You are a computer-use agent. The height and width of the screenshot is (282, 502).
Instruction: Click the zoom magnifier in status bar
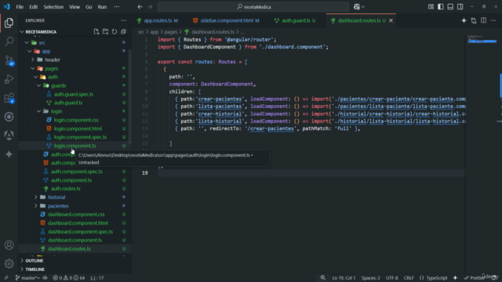pyautogui.click(x=322, y=278)
